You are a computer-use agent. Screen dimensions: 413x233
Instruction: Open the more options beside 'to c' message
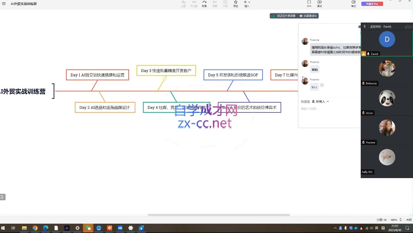[322, 85]
